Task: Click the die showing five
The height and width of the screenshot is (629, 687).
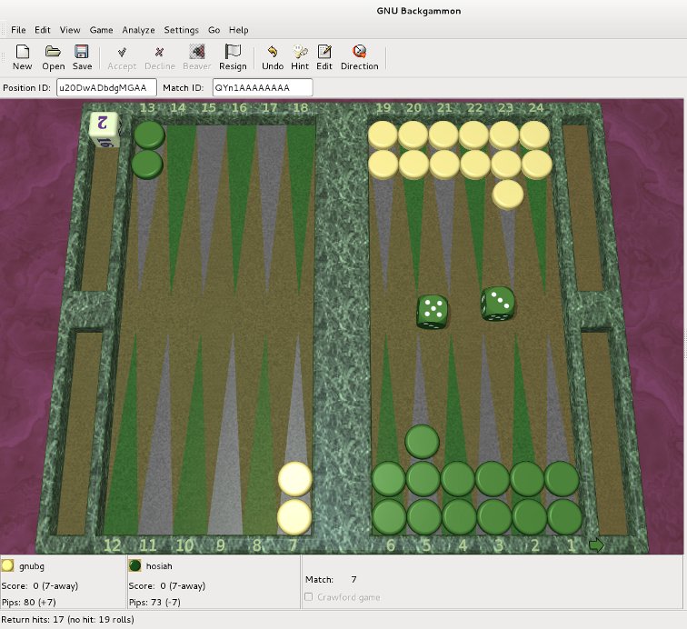Action: (x=433, y=311)
